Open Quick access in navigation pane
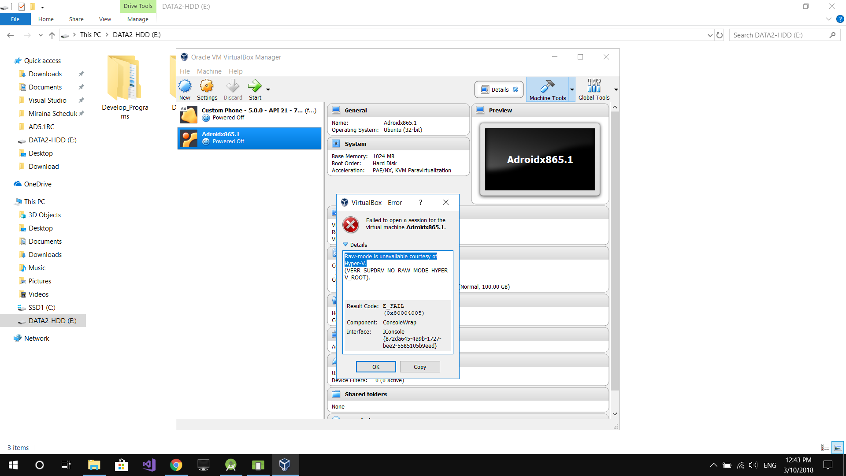The width and height of the screenshot is (846, 476). pyautogui.click(x=42, y=60)
